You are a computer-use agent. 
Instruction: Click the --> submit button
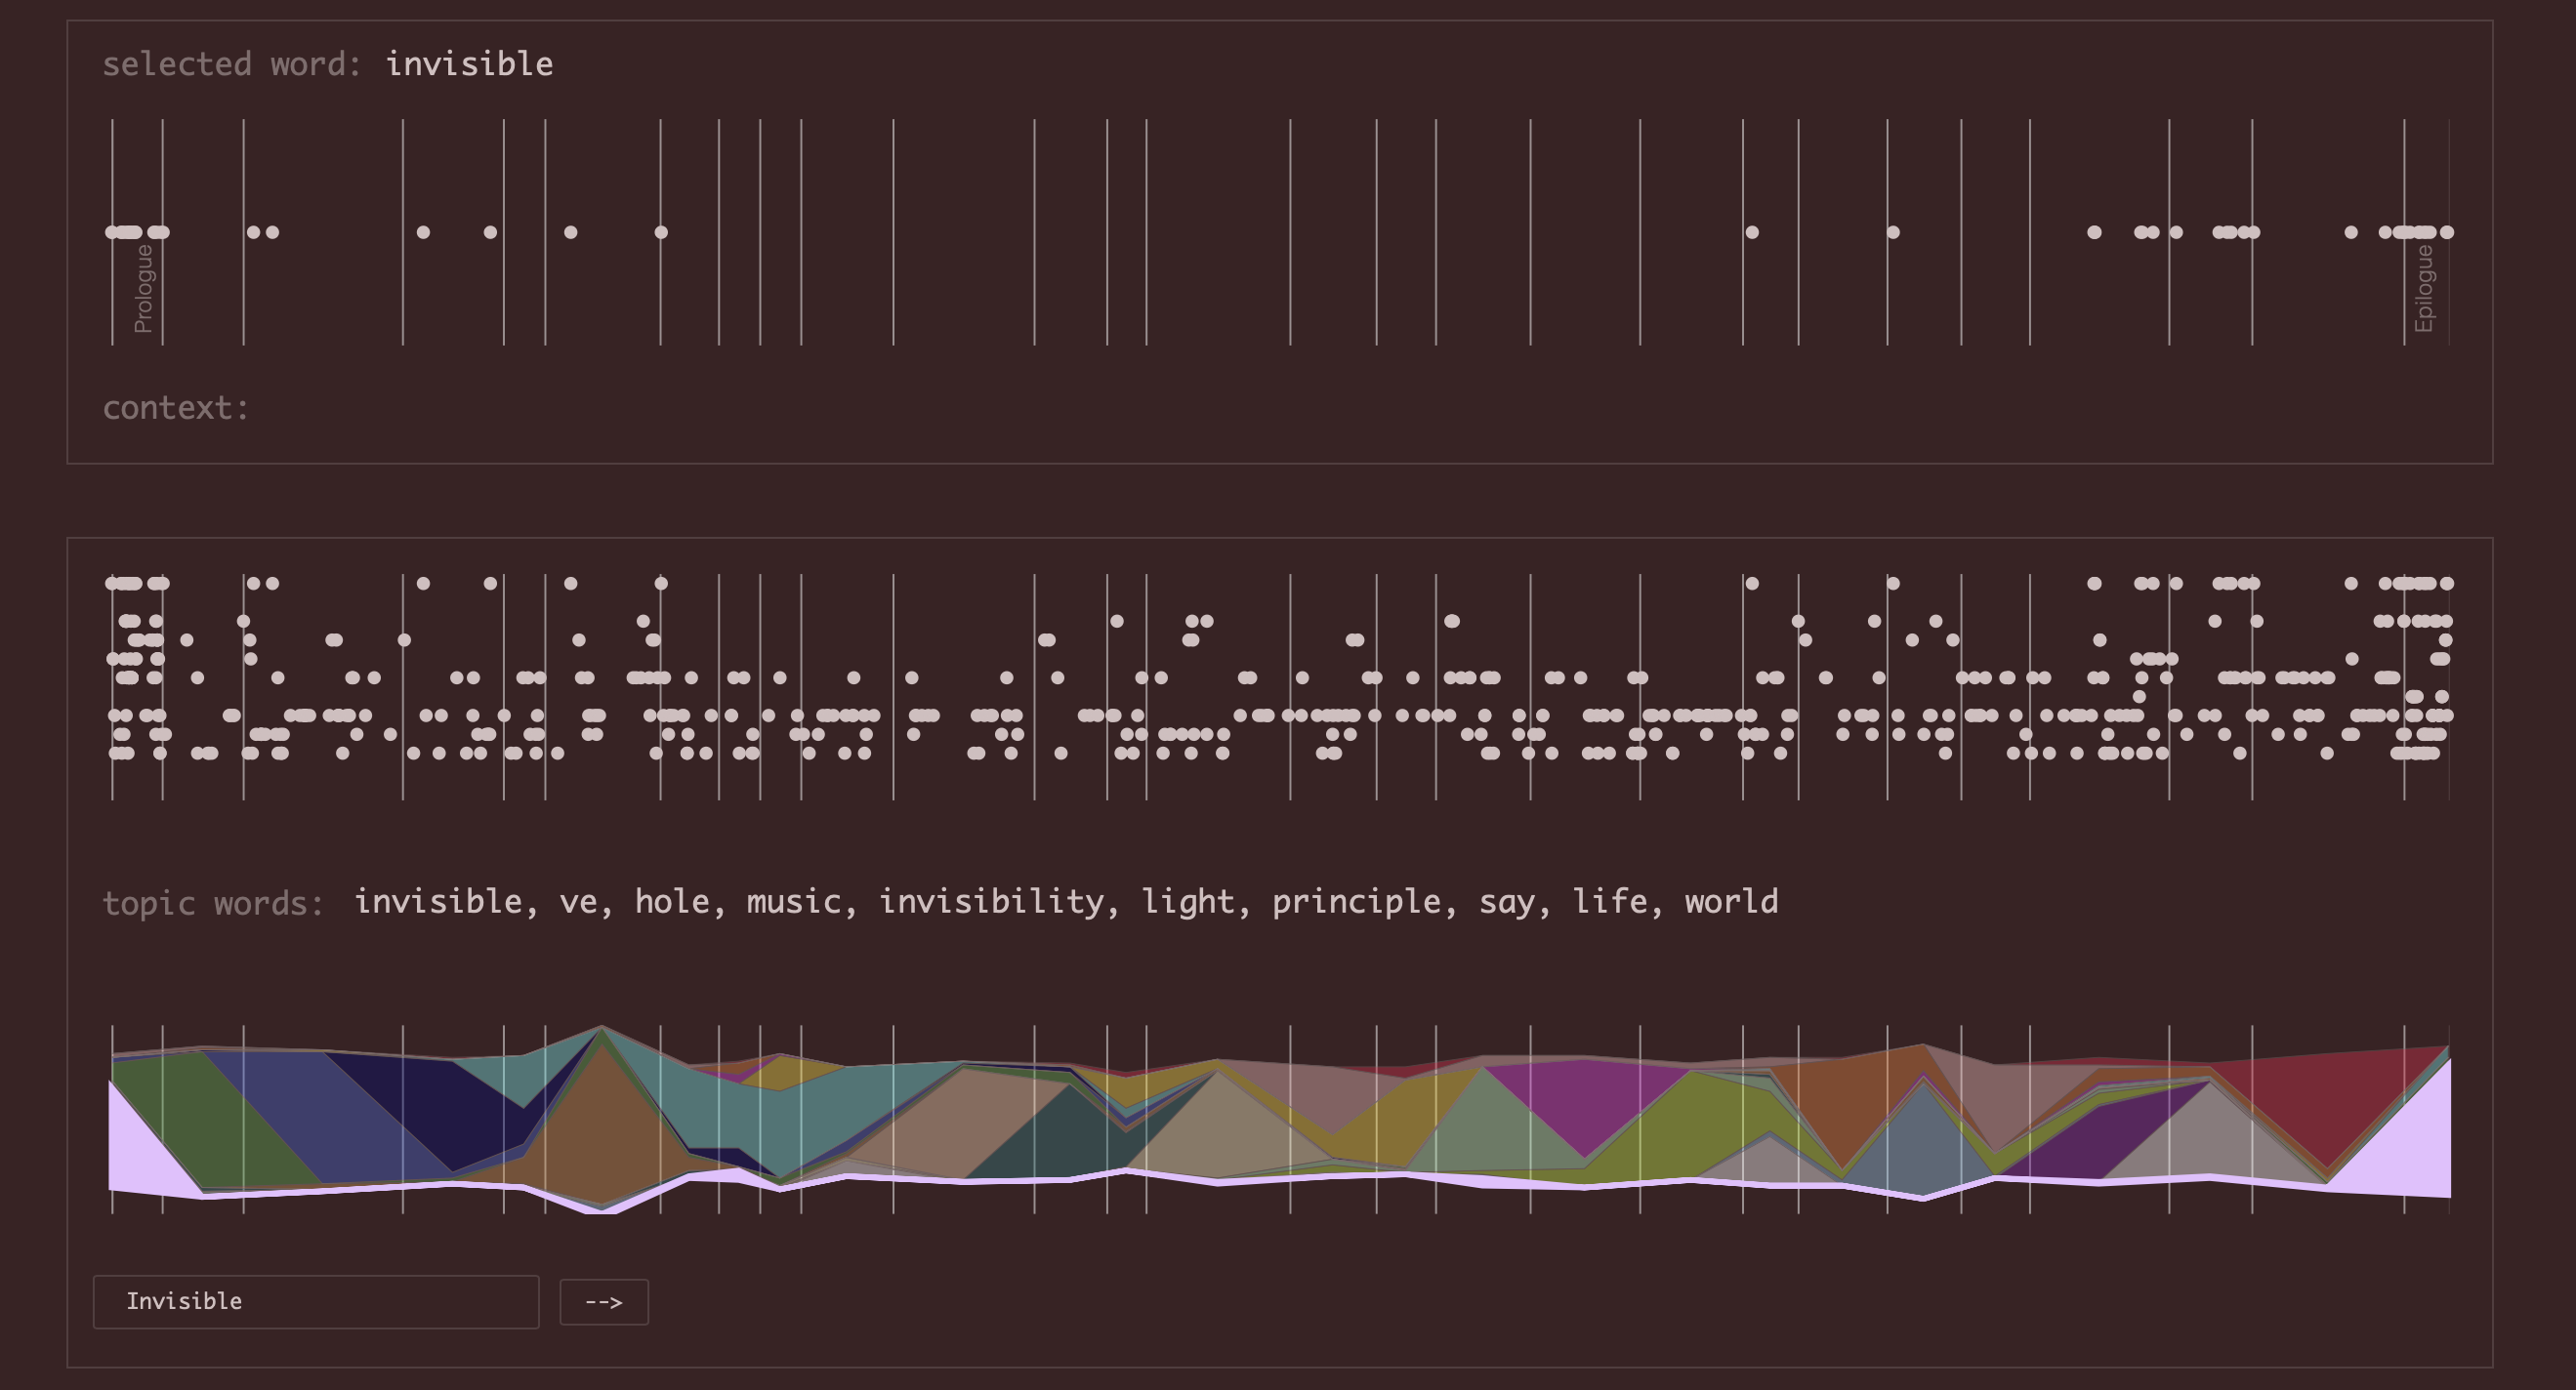click(x=605, y=1302)
